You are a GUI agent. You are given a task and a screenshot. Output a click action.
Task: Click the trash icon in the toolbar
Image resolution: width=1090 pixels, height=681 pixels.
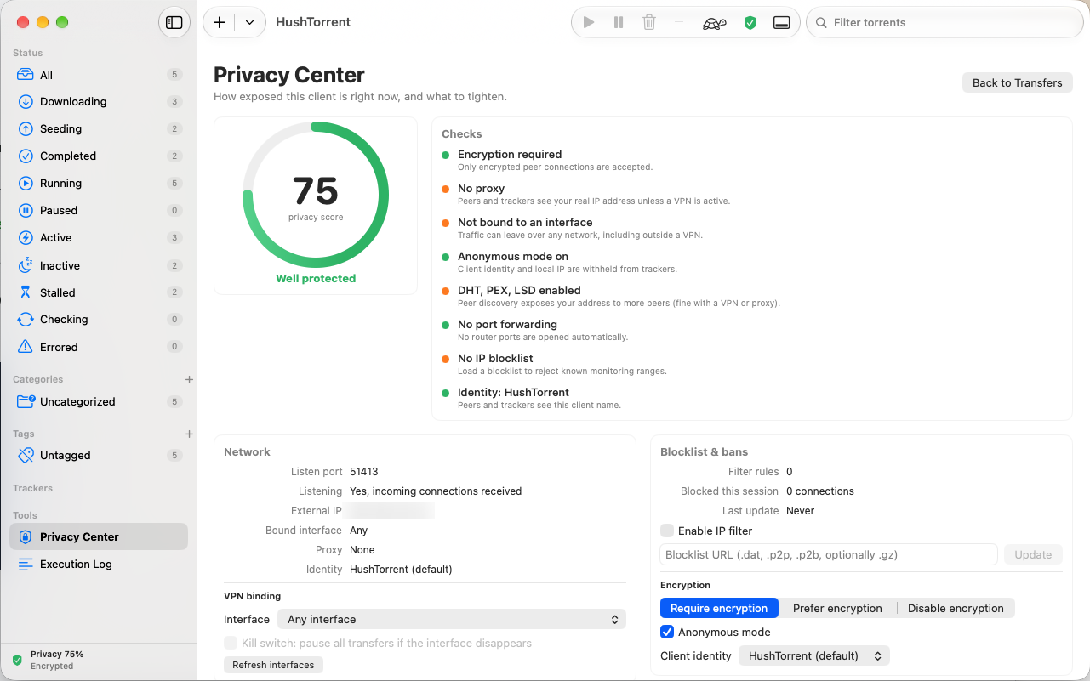coord(649,22)
